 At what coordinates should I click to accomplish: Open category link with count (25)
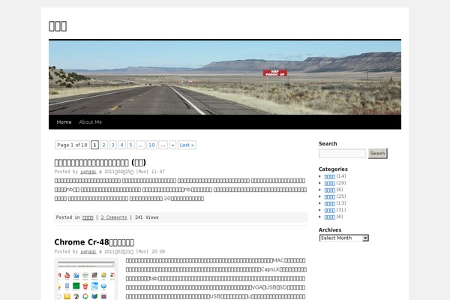329,196
